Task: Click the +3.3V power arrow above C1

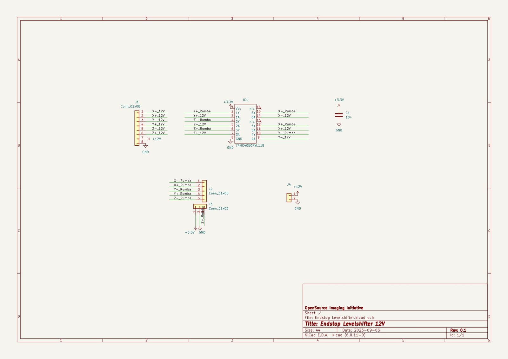Action: [x=339, y=106]
